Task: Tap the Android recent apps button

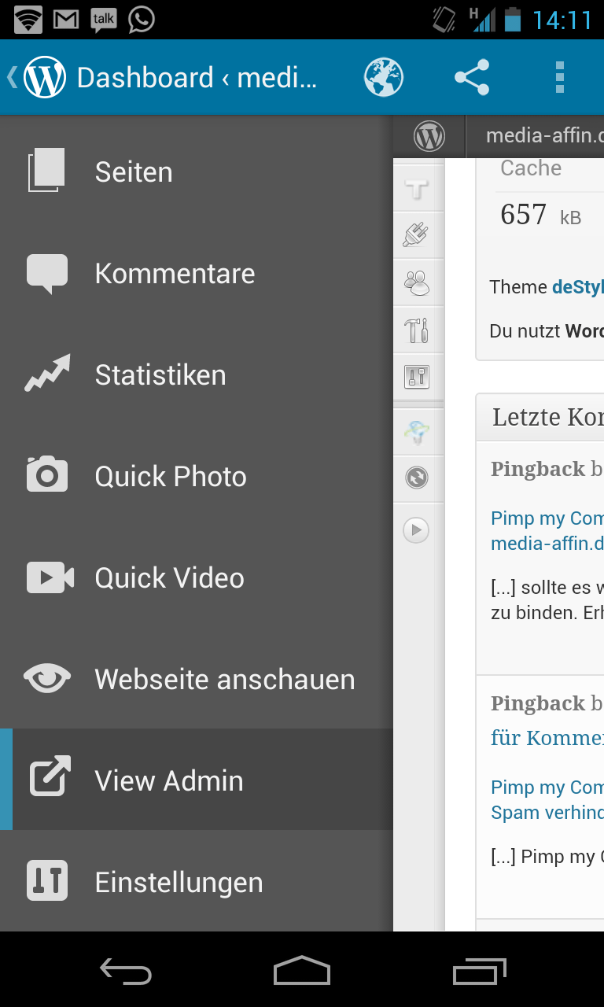Action: (480, 971)
